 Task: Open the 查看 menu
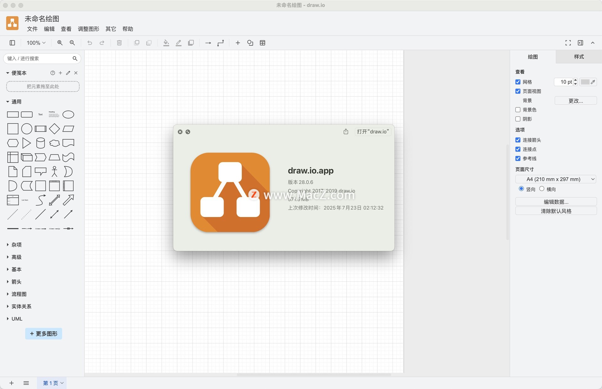[x=66, y=29]
